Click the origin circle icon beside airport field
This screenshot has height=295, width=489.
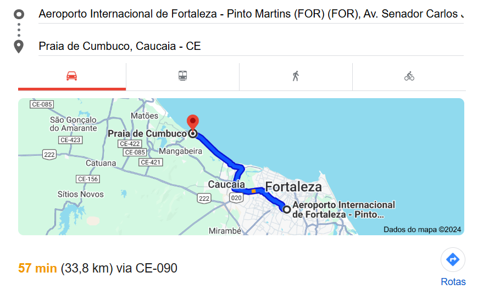pos(19,14)
